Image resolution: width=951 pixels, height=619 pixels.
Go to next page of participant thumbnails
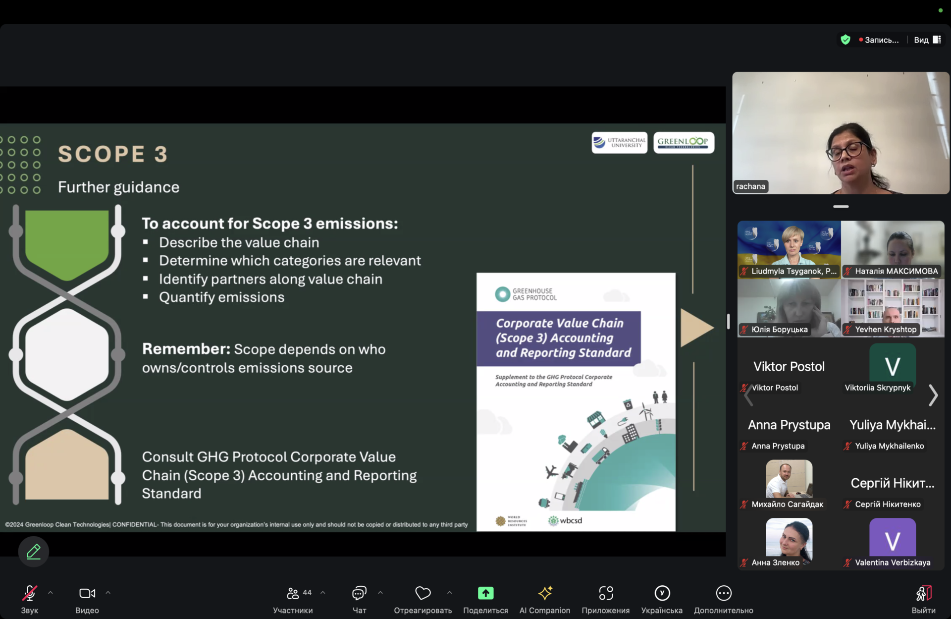point(933,395)
